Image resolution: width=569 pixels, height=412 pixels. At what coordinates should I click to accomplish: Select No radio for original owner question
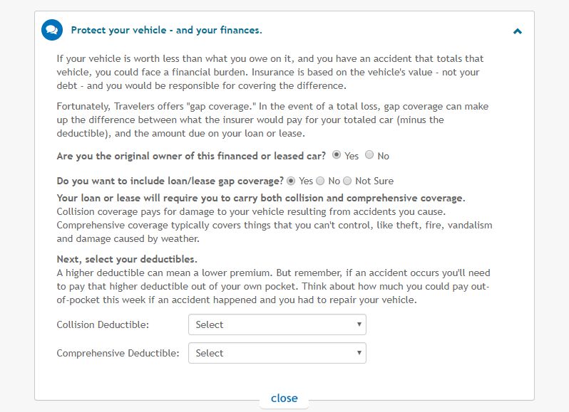[x=369, y=155]
